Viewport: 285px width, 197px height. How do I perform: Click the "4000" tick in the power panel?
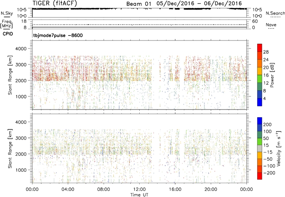21,49
